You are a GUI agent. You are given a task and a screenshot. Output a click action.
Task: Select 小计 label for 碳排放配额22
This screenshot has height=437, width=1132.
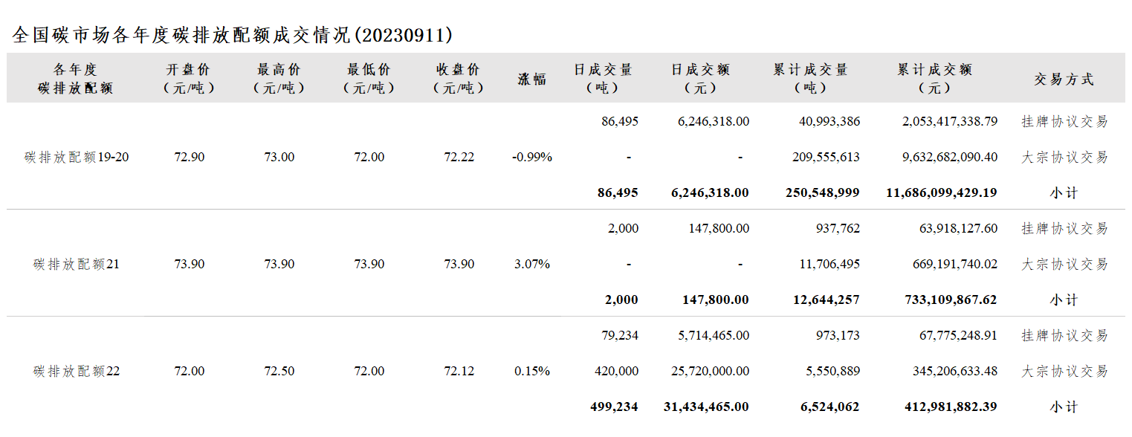tap(1064, 407)
